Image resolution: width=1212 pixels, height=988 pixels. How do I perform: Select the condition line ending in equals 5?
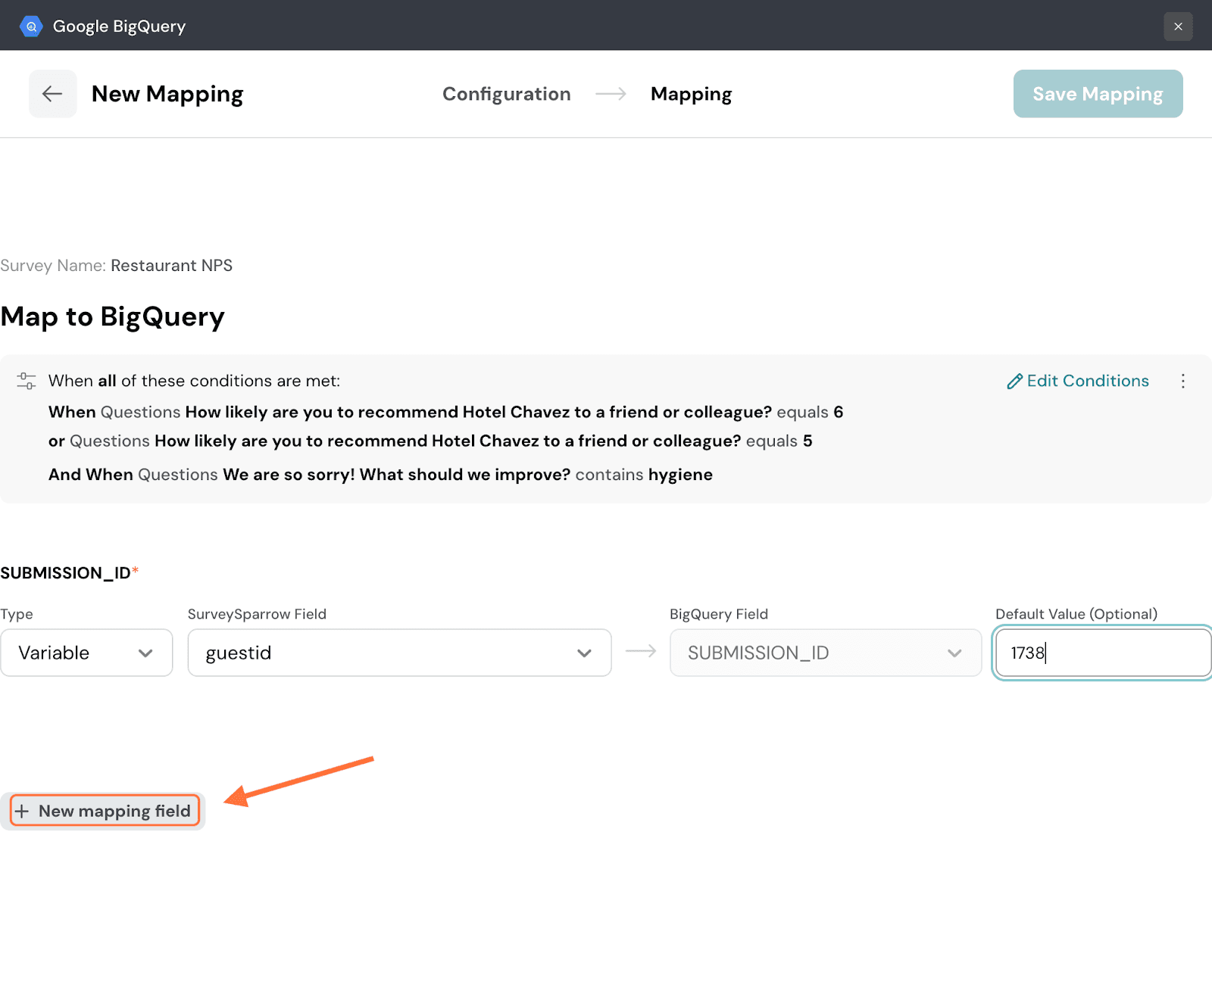pos(430,441)
